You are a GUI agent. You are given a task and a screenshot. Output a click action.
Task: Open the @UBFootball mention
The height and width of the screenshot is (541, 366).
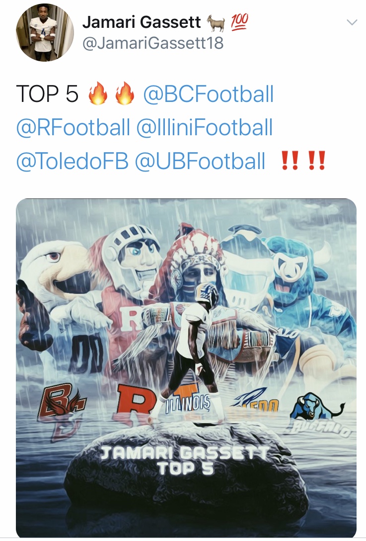[x=200, y=161]
